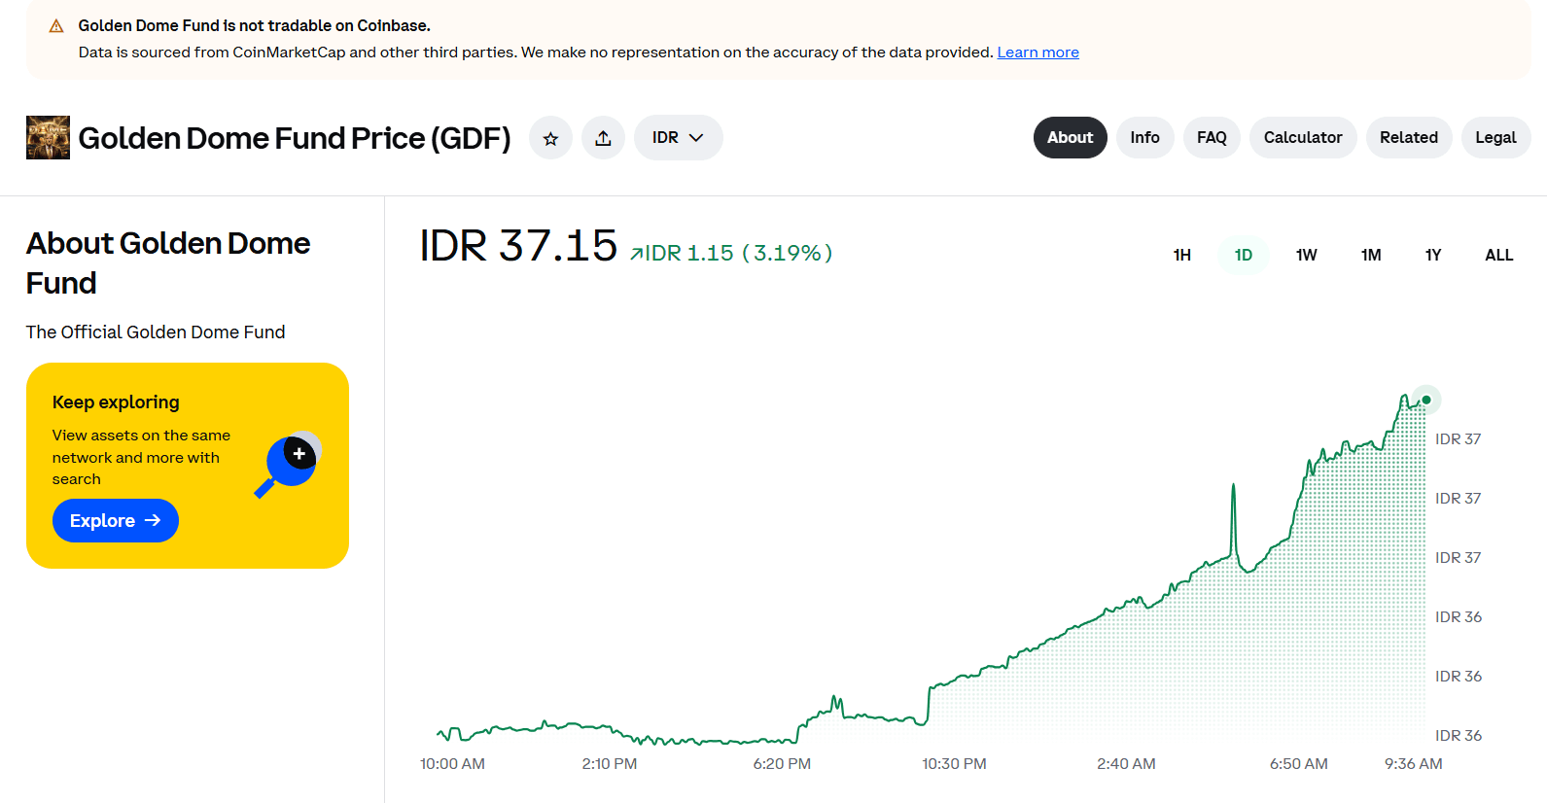Click the IDR 37.15 price text
The height and width of the screenshot is (803, 1547).
pyautogui.click(x=517, y=246)
